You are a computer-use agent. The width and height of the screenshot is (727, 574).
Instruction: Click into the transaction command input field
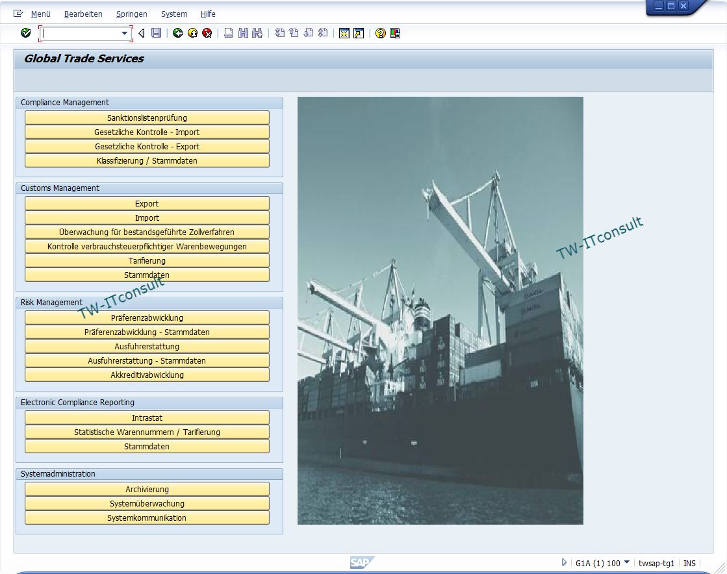(80, 33)
